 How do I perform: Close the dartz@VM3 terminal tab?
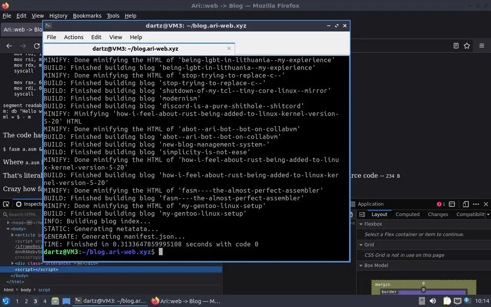(229, 48)
